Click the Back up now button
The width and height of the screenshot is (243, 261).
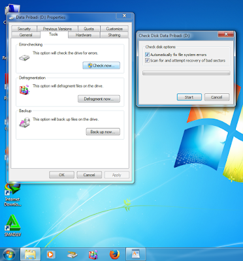pyautogui.click(x=103, y=132)
